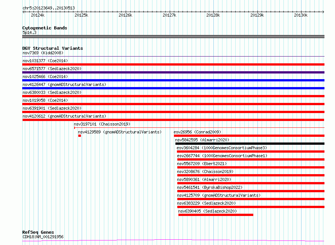The height and width of the screenshot is (245, 335).
Task: Click the DGV Structural Variants track title
Action: (x=53, y=48)
